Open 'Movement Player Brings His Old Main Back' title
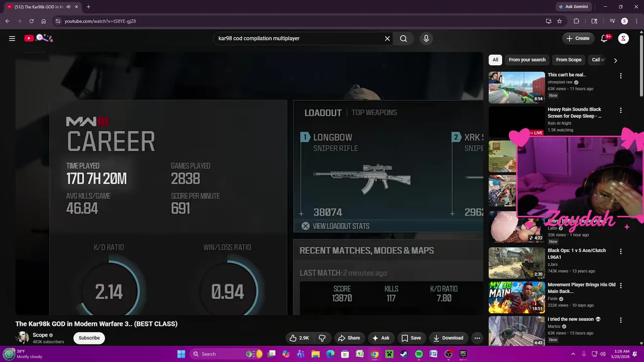The width and height of the screenshot is (644, 362). pos(582,288)
